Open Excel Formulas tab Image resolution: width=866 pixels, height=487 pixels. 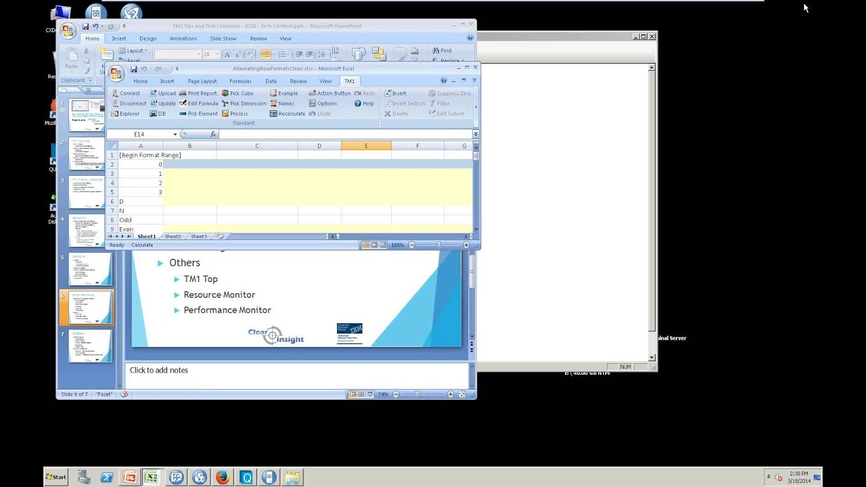[x=240, y=81]
